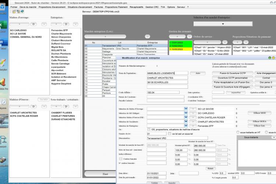Open the Propositions d'avancement menu
The image size is (276, 184).
pos(52,7)
